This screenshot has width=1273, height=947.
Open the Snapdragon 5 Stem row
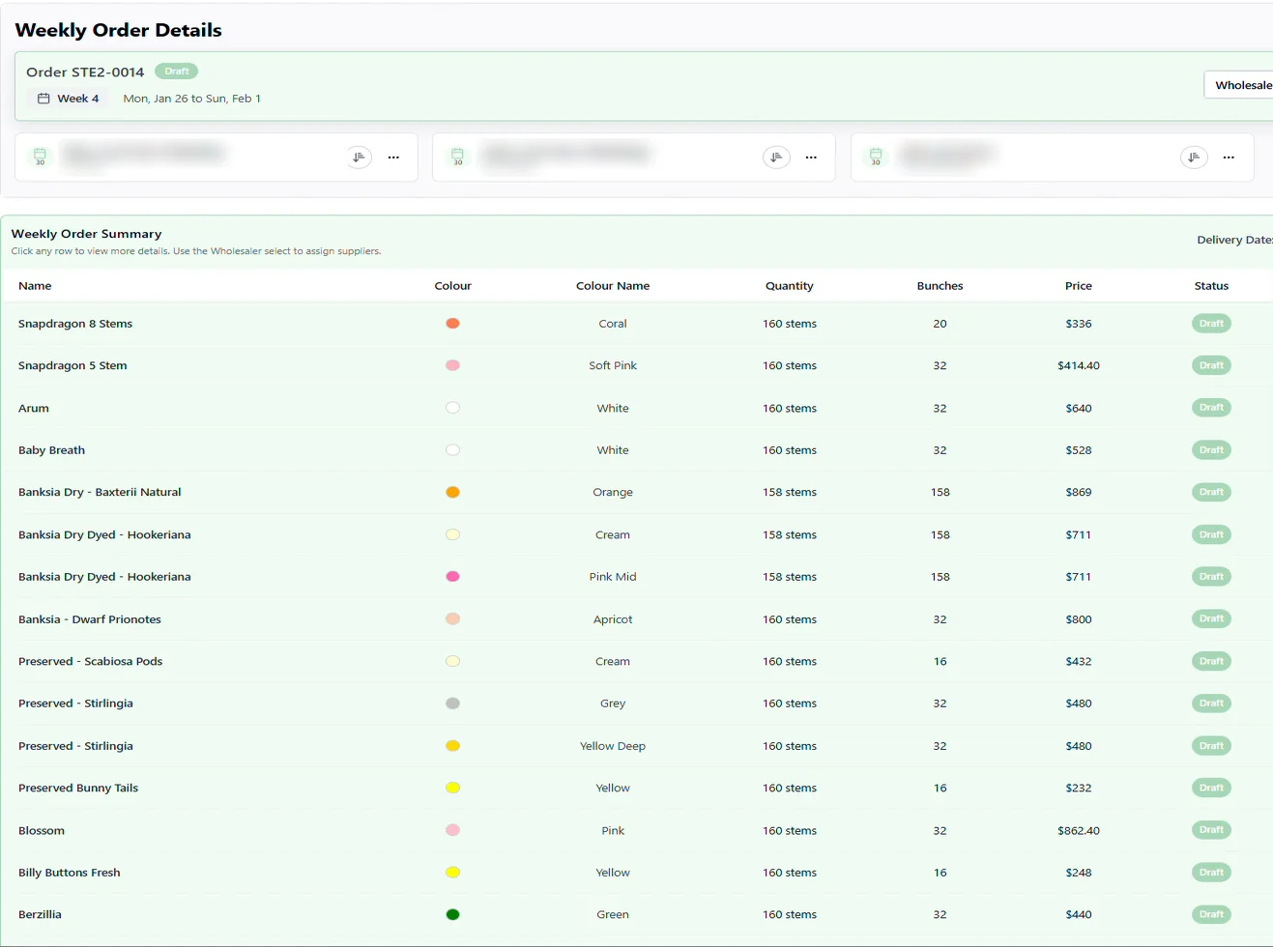(x=638, y=365)
